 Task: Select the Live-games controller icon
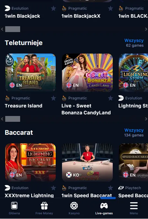pyautogui.click(x=104, y=206)
